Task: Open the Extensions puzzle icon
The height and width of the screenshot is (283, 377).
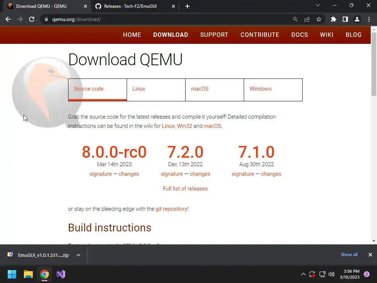Action: (x=333, y=19)
